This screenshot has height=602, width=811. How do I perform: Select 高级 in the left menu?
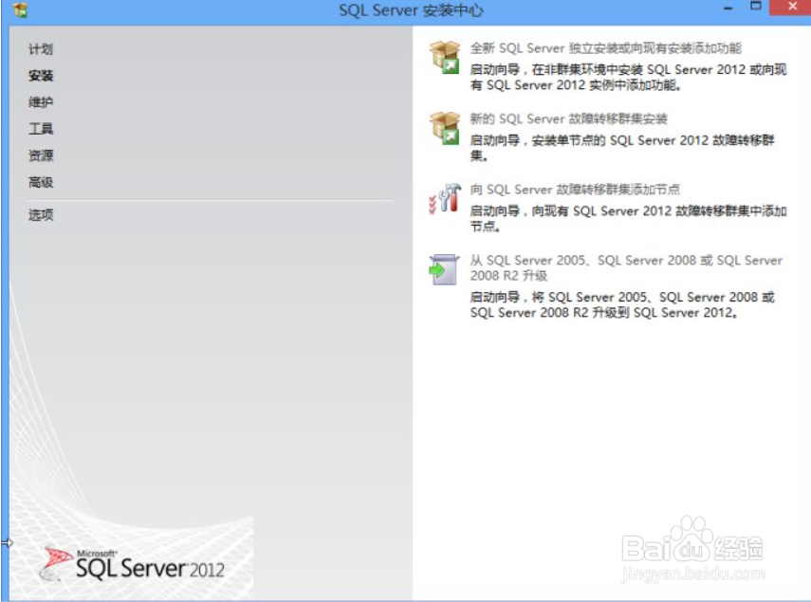[41, 182]
